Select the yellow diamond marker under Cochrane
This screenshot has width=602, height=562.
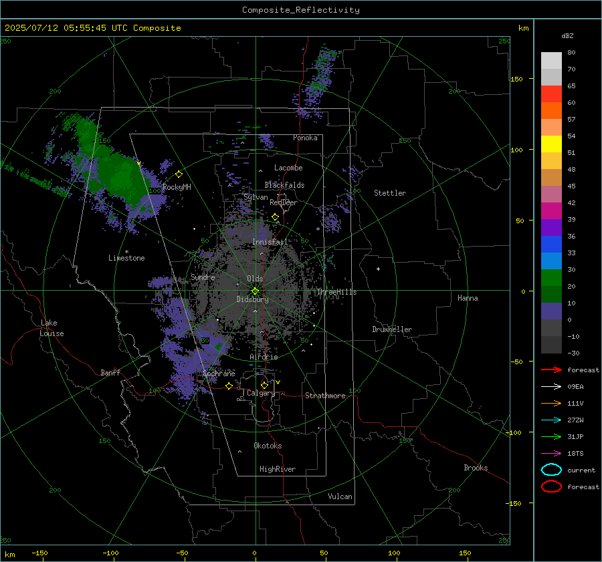coord(229,386)
